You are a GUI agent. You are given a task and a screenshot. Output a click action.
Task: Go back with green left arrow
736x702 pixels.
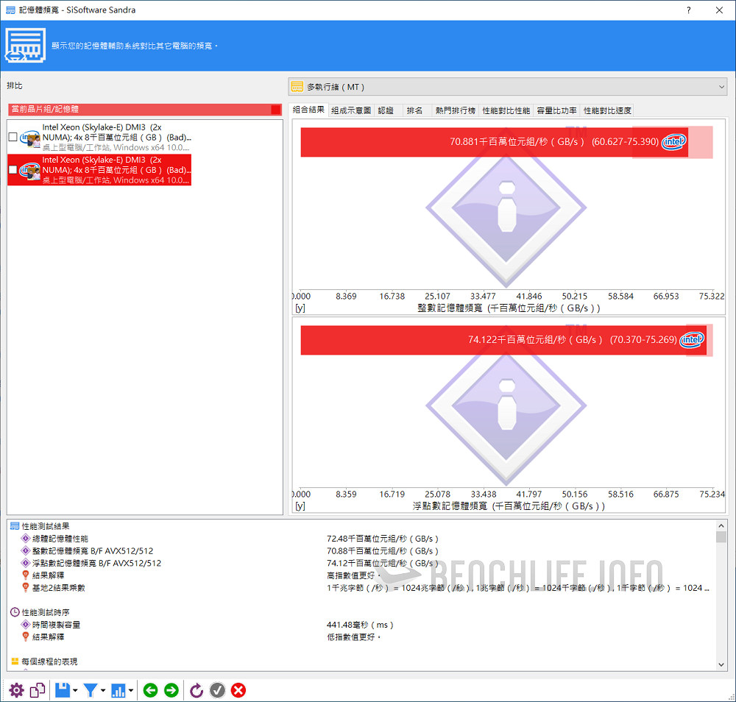point(150,690)
